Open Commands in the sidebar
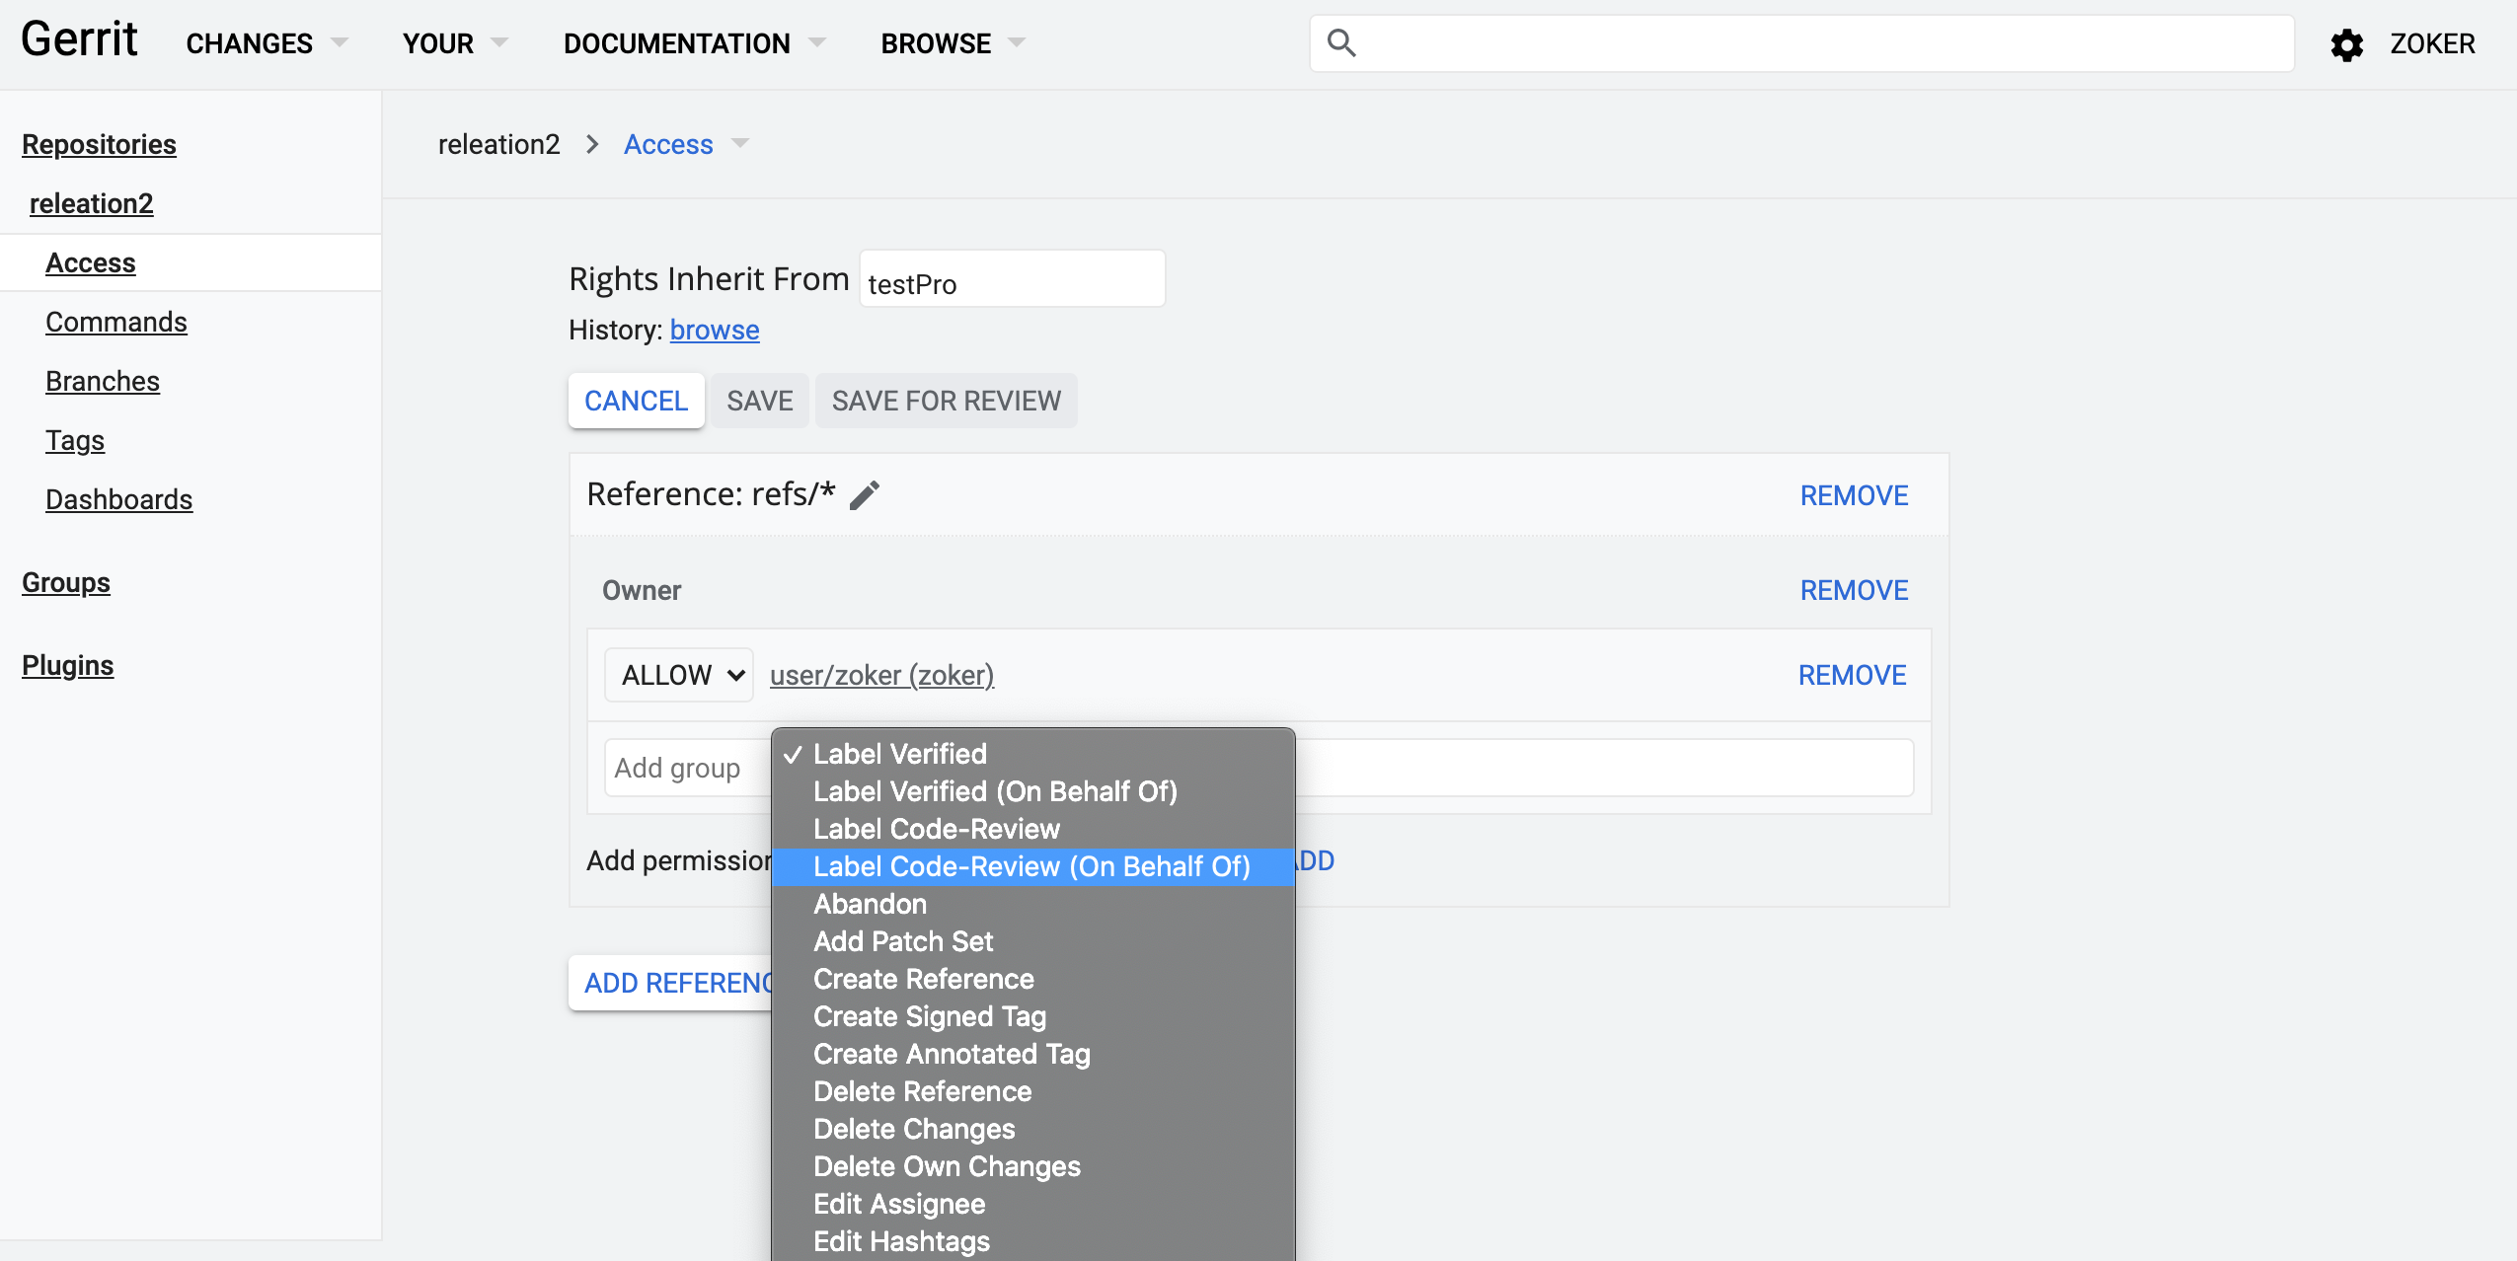The image size is (2517, 1261). click(x=115, y=322)
